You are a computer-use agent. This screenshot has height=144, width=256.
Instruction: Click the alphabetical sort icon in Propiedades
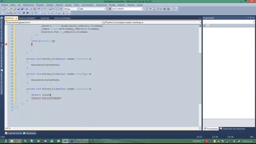click(x=208, y=26)
